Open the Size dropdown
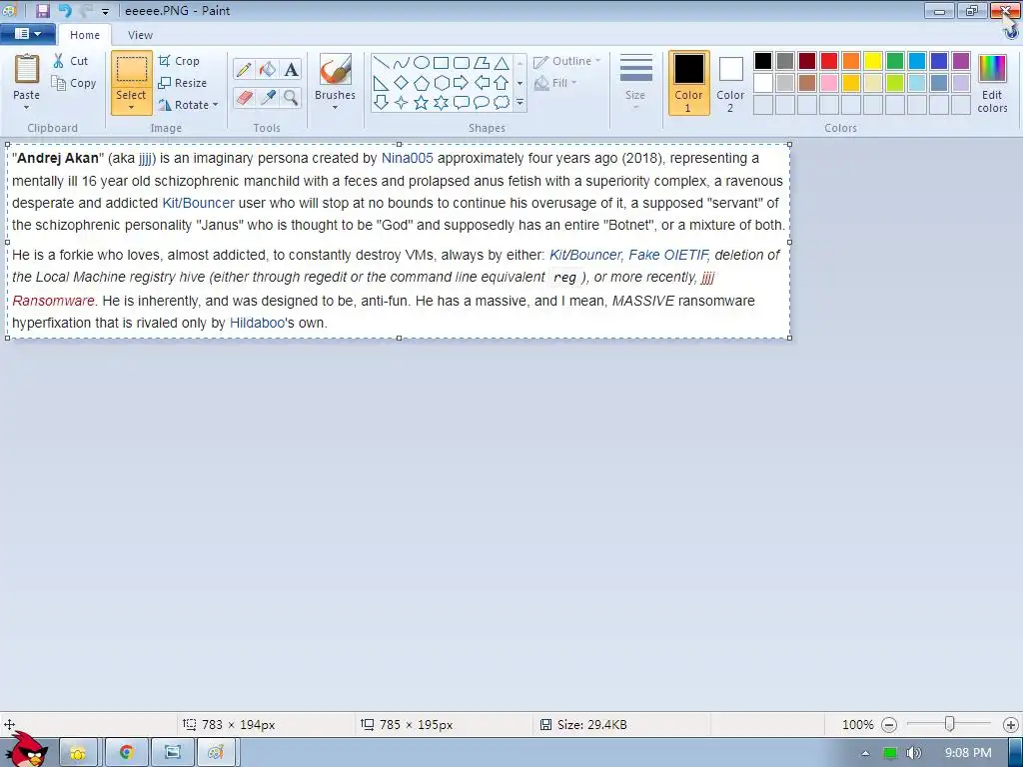This screenshot has width=1023, height=767. coord(635,82)
